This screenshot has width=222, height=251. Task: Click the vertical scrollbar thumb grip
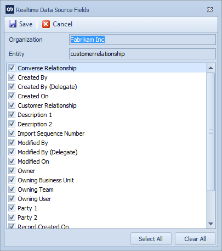point(210,132)
